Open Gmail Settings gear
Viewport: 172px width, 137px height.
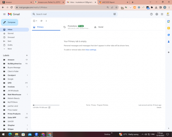[157, 14]
